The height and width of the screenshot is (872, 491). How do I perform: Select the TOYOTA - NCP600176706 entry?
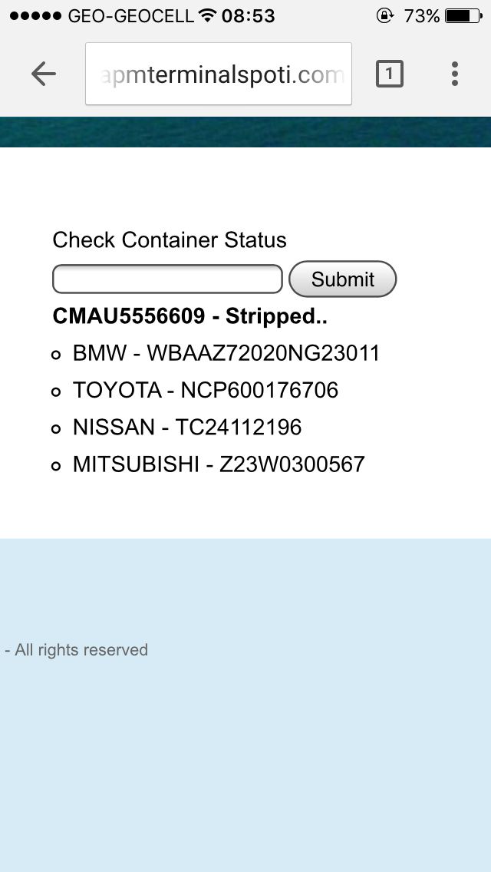tap(205, 390)
